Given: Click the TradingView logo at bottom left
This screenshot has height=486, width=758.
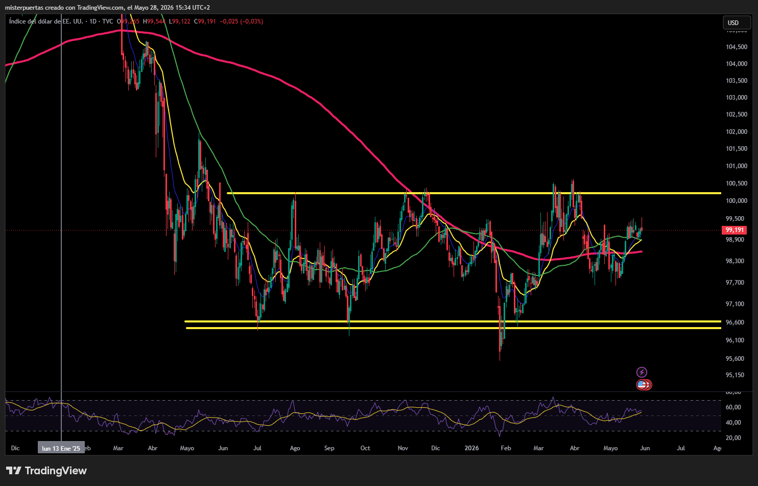Looking at the screenshot, I should [x=46, y=471].
